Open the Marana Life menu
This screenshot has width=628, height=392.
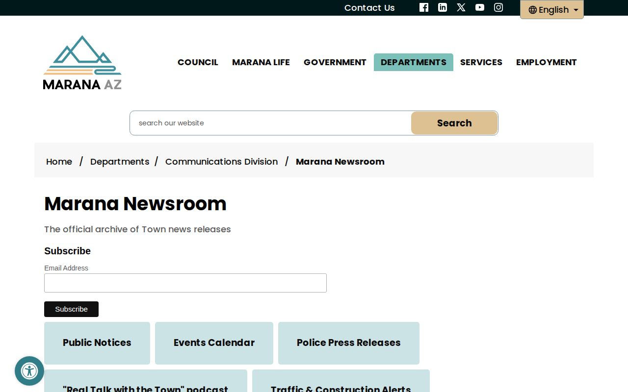point(261,62)
